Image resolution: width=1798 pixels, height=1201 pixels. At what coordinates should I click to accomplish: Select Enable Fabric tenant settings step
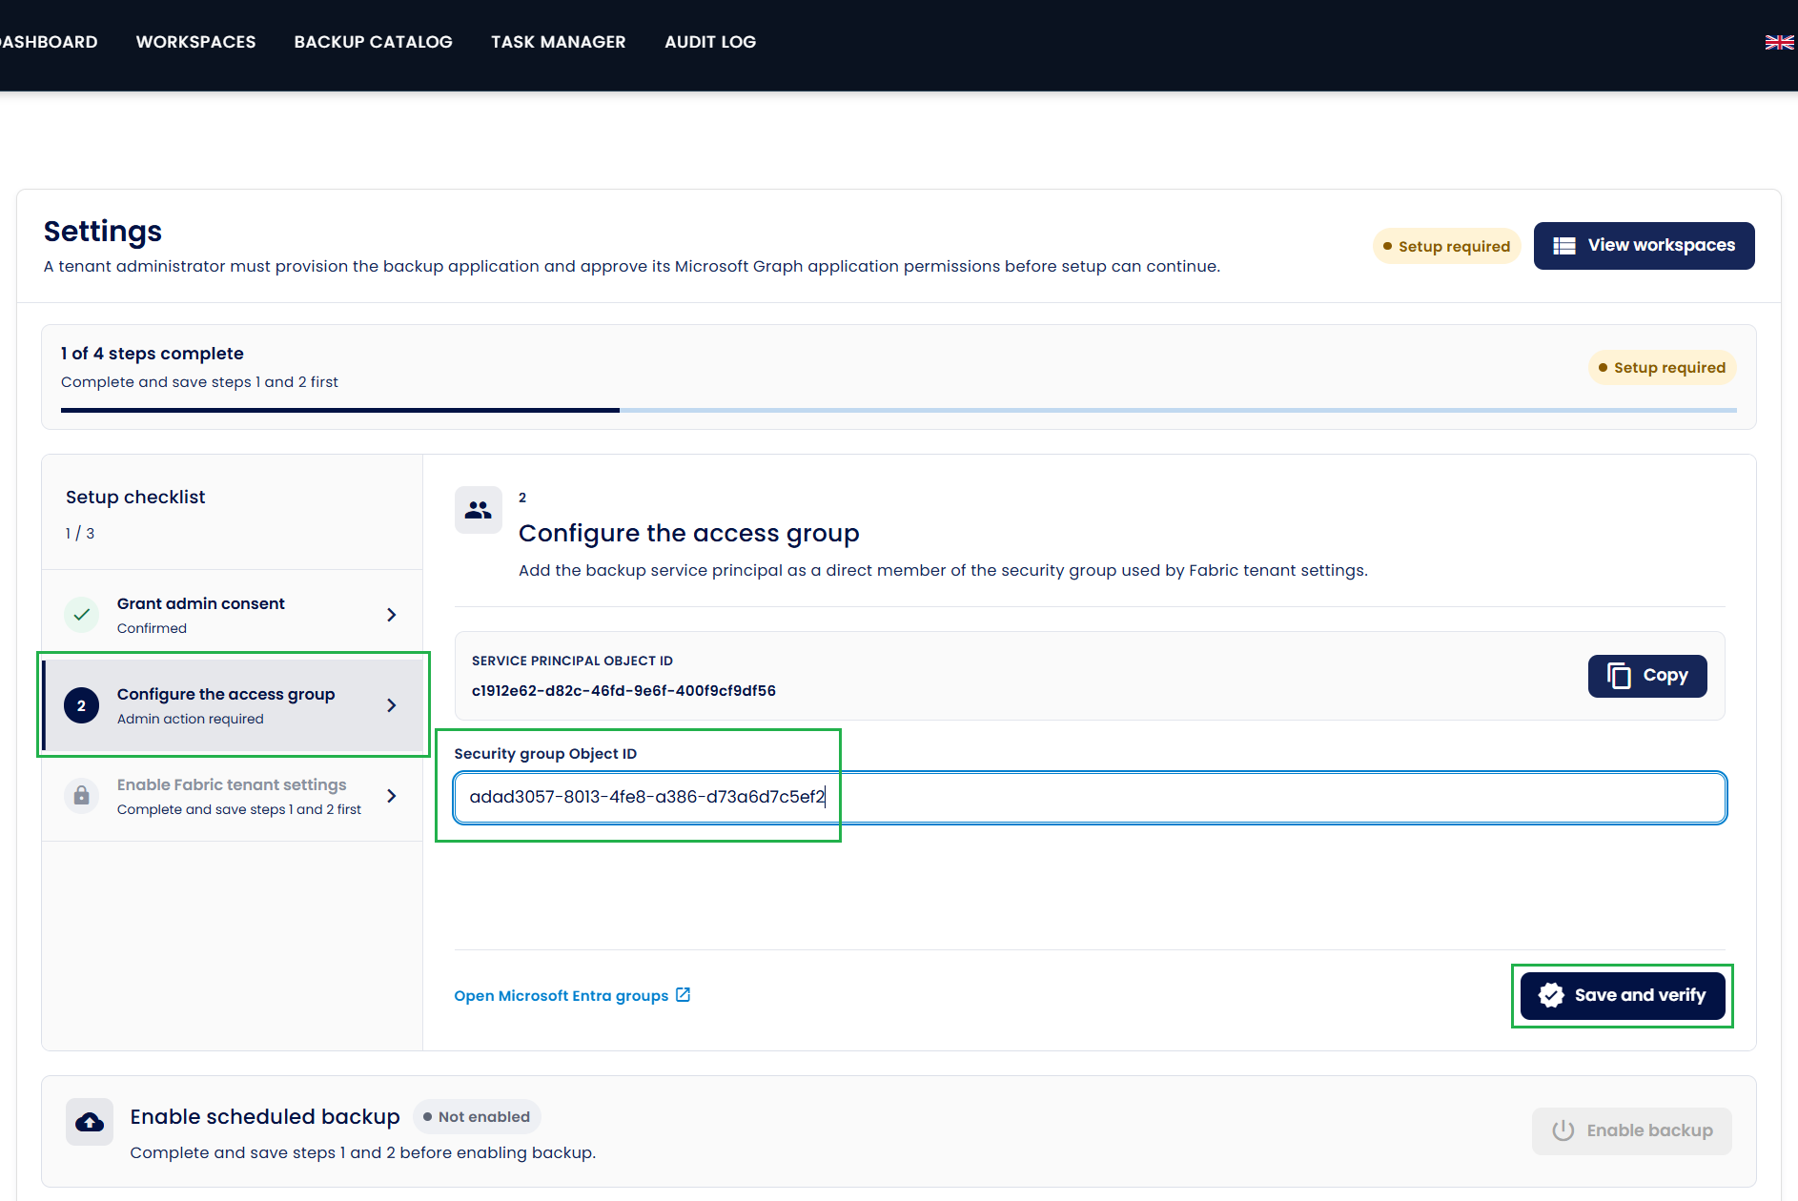tap(232, 796)
